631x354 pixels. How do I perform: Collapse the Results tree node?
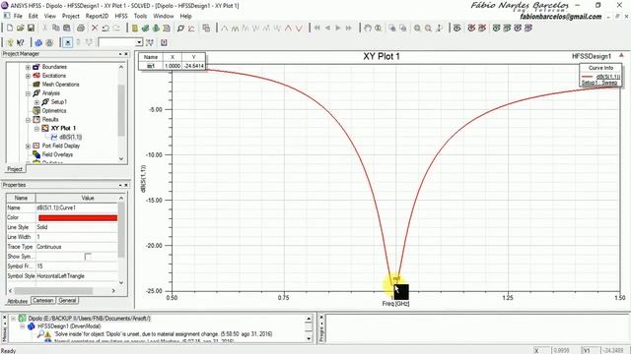(28, 120)
